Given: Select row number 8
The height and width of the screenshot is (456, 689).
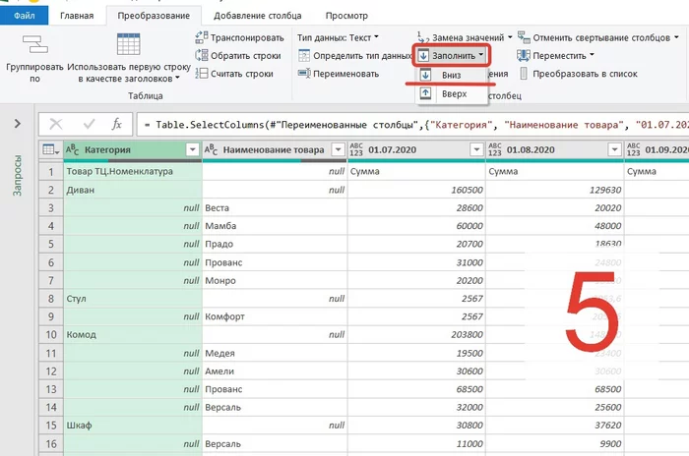Looking at the screenshot, I should pos(51,299).
